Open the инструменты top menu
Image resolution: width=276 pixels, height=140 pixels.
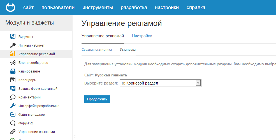click(98, 8)
